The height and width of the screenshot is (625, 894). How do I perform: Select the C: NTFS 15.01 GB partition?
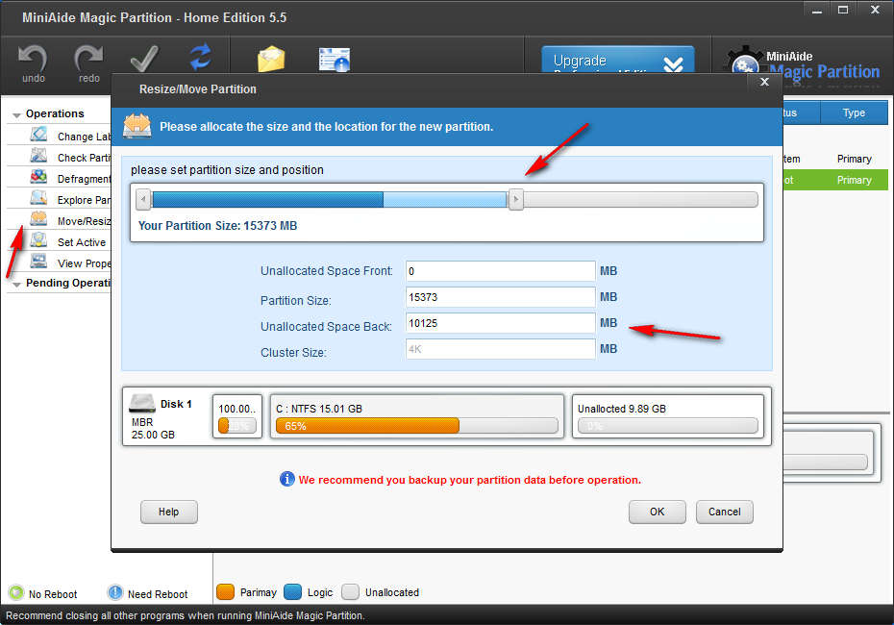click(x=416, y=416)
